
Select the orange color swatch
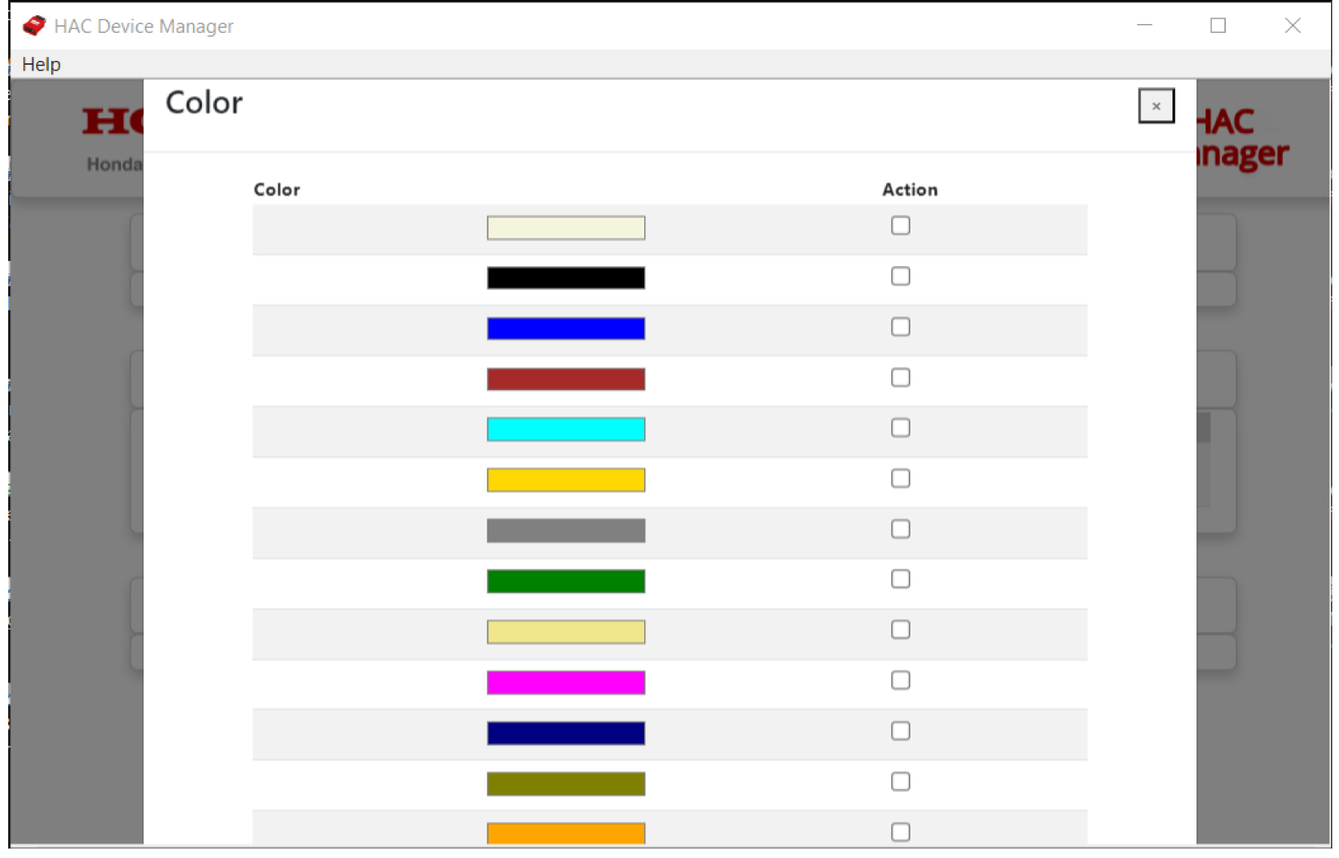566,833
